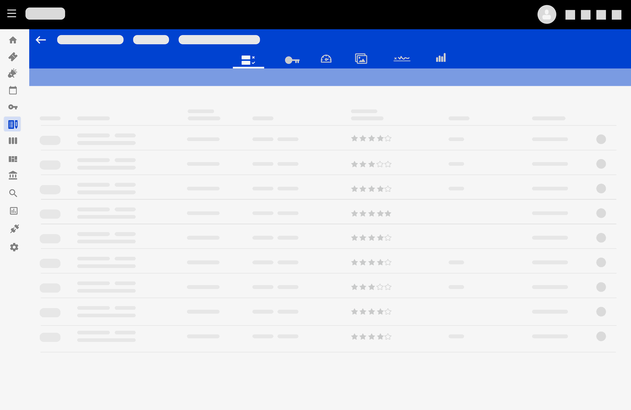
Task: Open the wavy trend line tab
Action: (402, 59)
